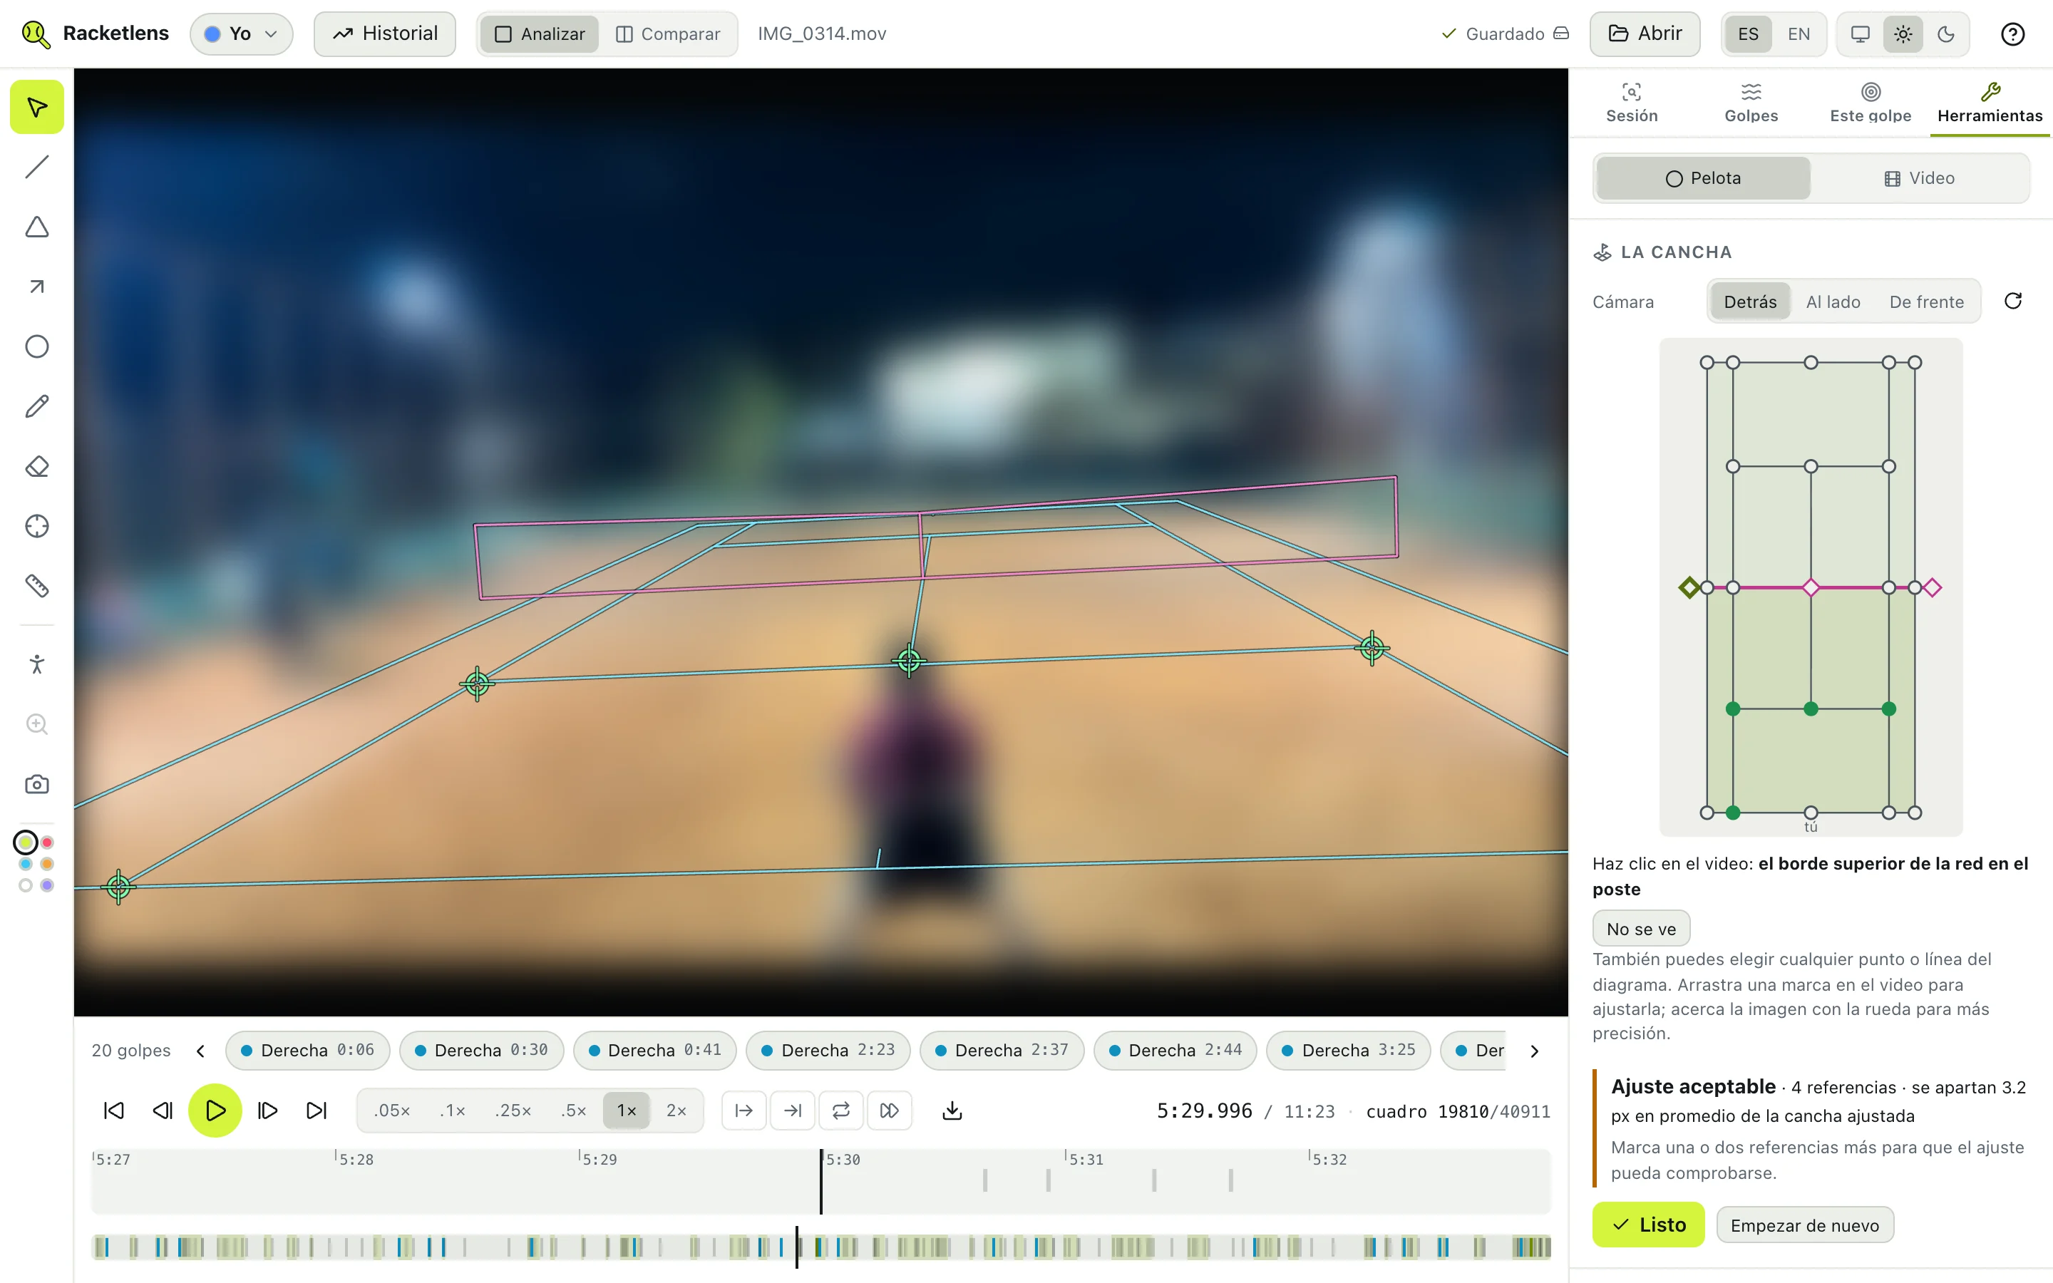This screenshot has width=2053, height=1283.
Task: Open the Golpes tab
Action: pyautogui.click(x=1750, y=103)
